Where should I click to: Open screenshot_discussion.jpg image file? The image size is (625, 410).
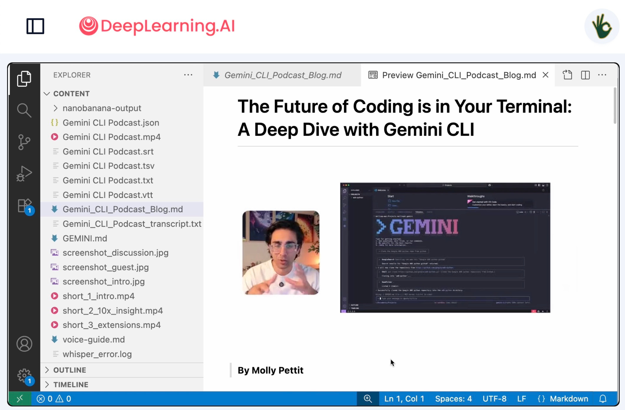pos(122,253)
